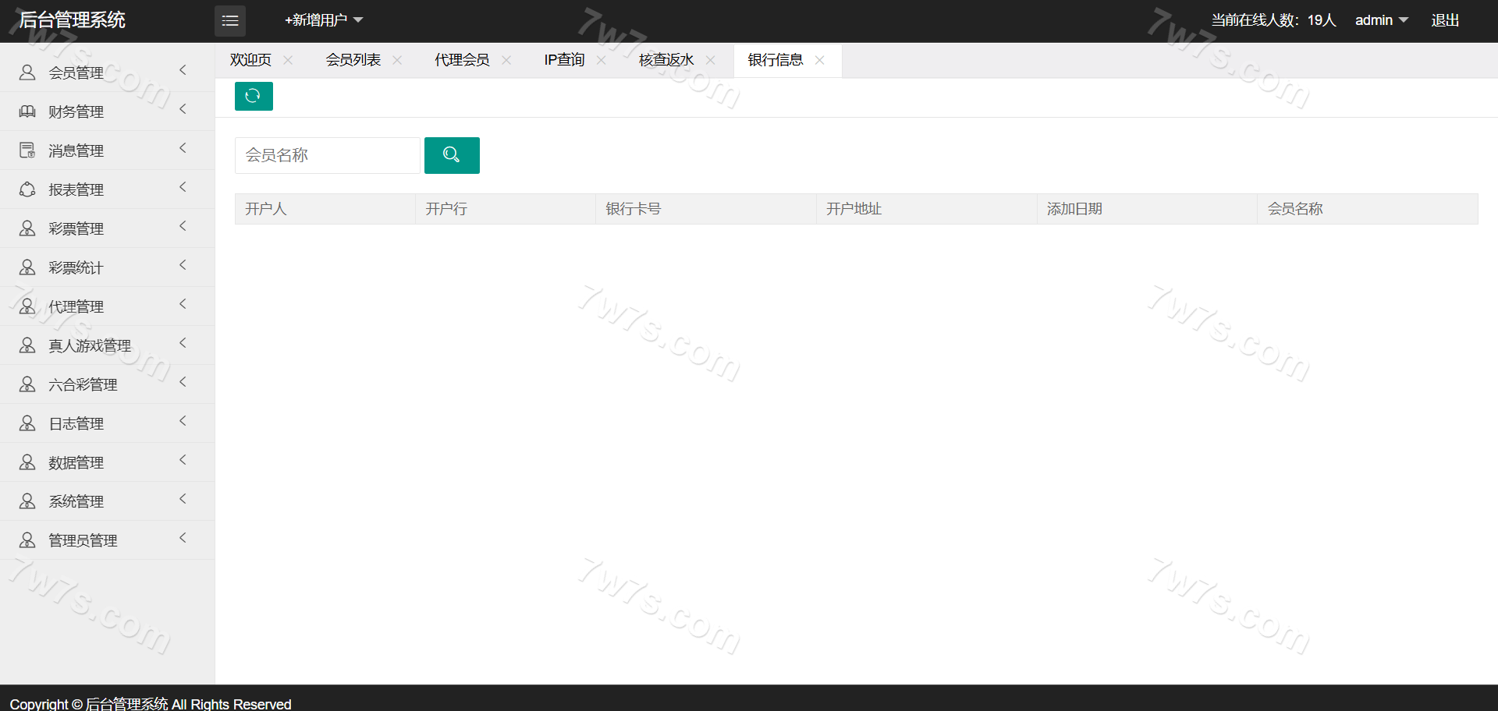Screen dimensions: 1498x711
Task: Open the +新增用户 dropdown menu
Action: coord(323,20)
